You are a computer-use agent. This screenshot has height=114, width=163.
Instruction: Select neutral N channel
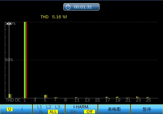pos(41,112)
